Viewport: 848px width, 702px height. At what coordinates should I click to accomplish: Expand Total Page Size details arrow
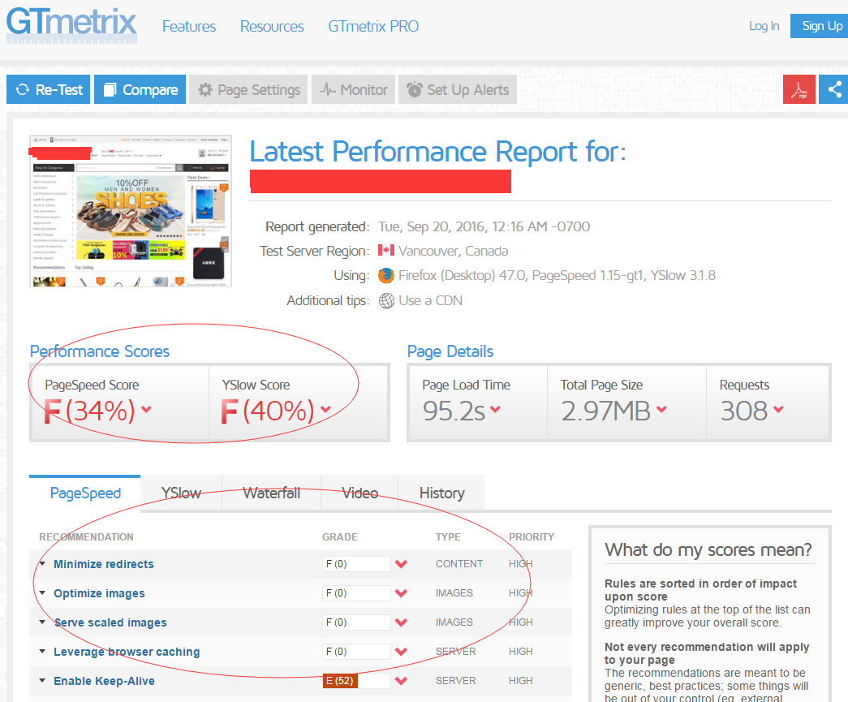pyautogui.click(x=661, y=409)
